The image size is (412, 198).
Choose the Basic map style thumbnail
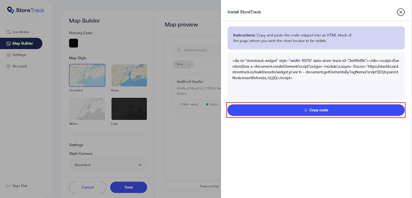click(129, 75)
